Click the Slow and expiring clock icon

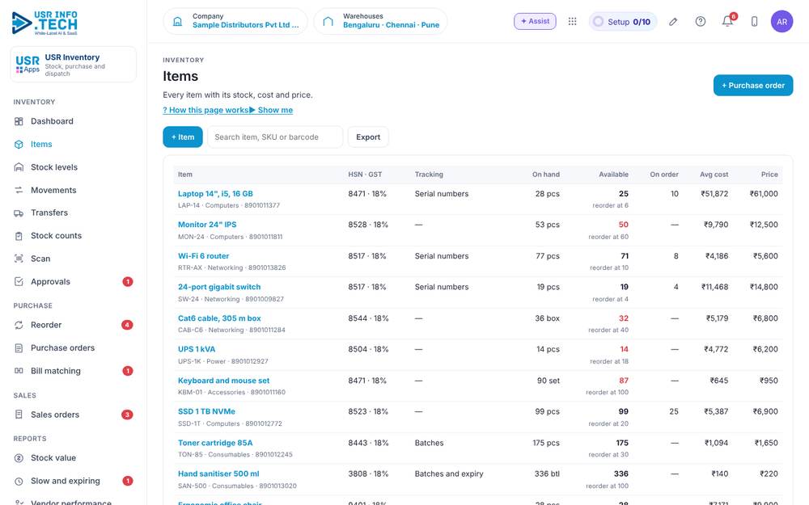click(x=19, y=482)
